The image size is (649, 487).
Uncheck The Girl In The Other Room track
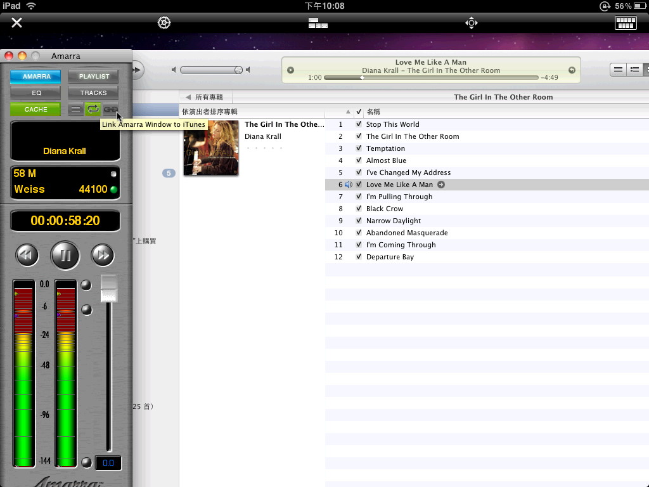pos(359,136)
